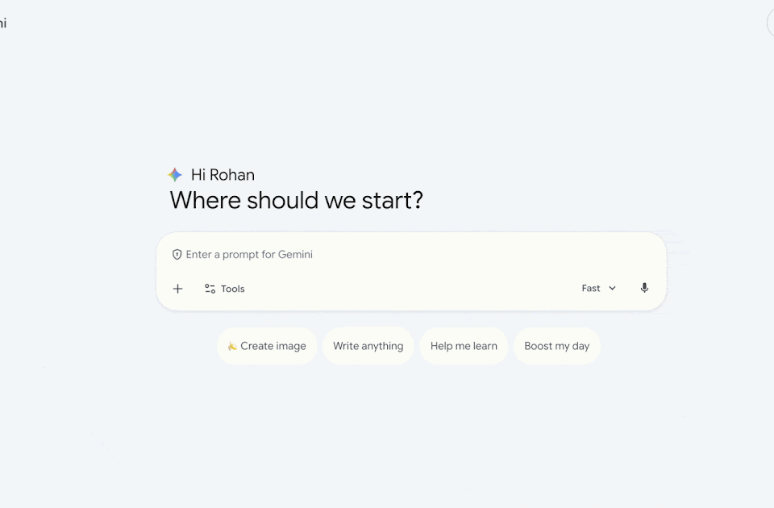Click the partial Gemini logo at top left
The image size is (774, 508).
[3, 23]
